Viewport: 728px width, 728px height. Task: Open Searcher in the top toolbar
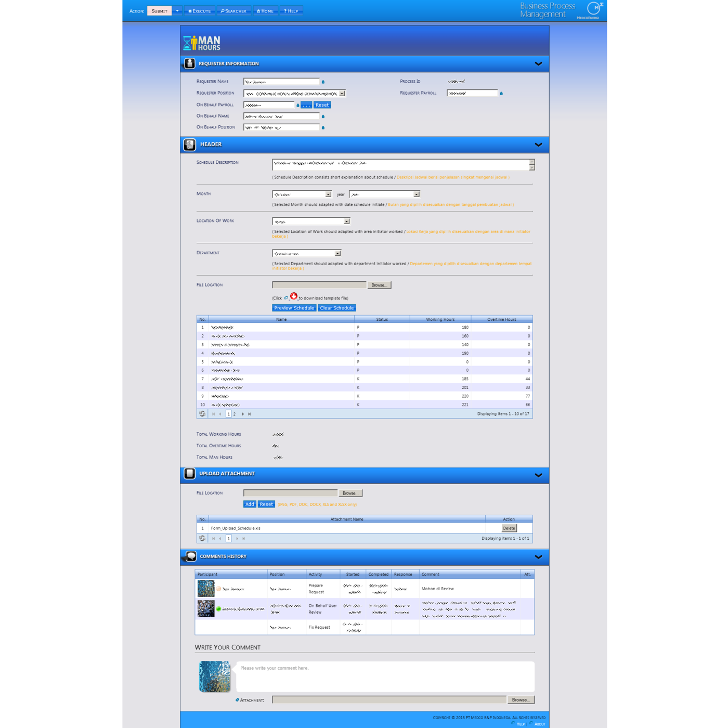click(233, 11)
